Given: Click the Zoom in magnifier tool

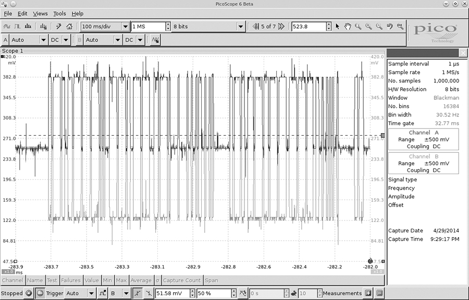Looking at the screenshot, I should (x=368, y=27).
